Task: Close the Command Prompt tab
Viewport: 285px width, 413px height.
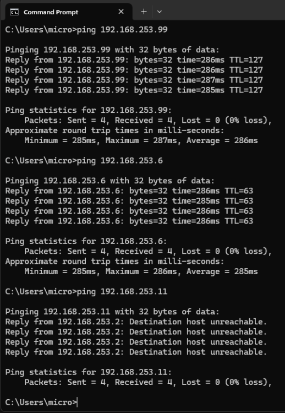Action: [121, 12]
